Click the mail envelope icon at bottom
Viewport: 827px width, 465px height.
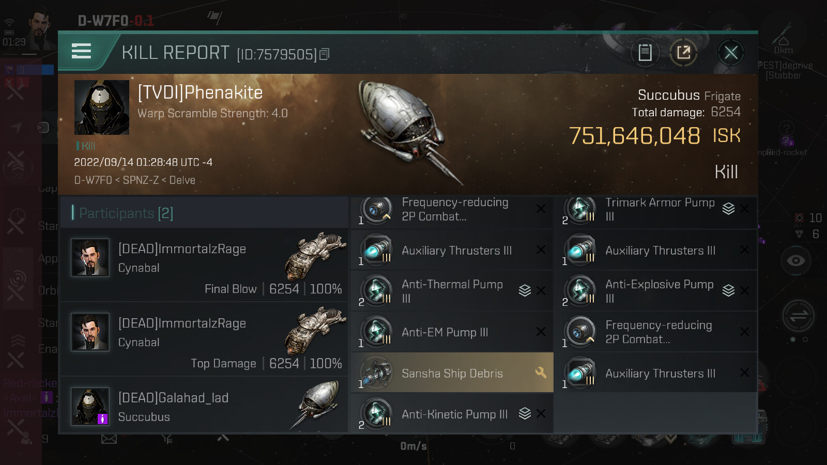pyautogui.click(x=109, y=439)
